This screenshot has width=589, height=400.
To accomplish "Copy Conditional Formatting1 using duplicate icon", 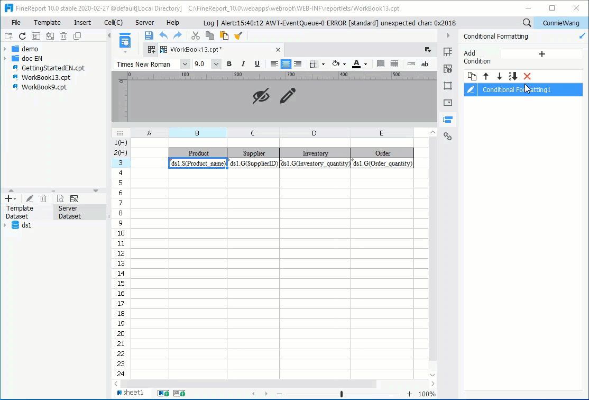I will coord(472,76).
